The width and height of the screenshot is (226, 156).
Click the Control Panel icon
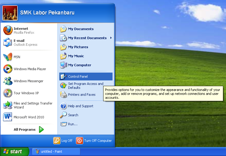point(64,76)
